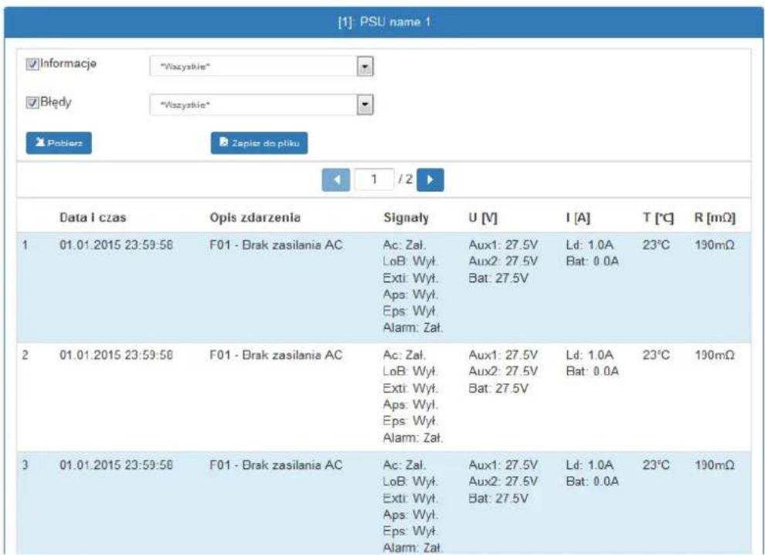Click Bat: 0.0A in row 3
The image size is (765, 555).
(x=592, y=482)
